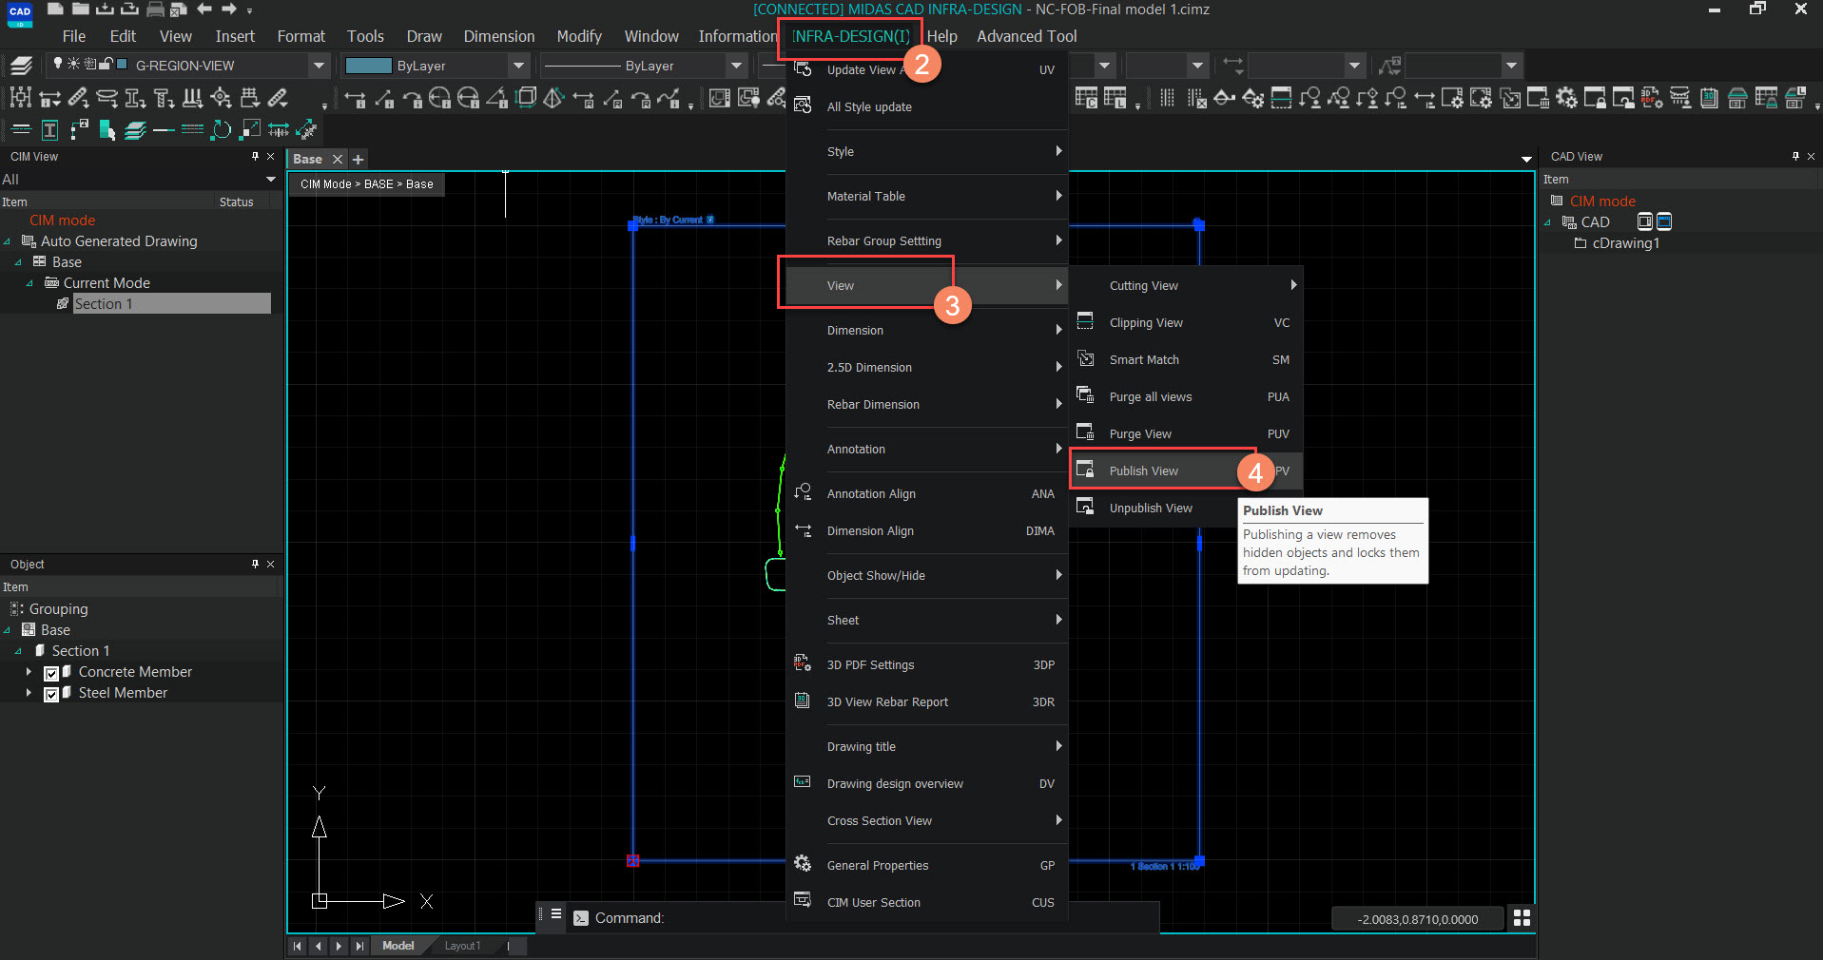This screenshot has width=1823, height=960.
Task: Toggle the layer freeze sun icon
Action: pyautogui.click(x=73, y=64)
